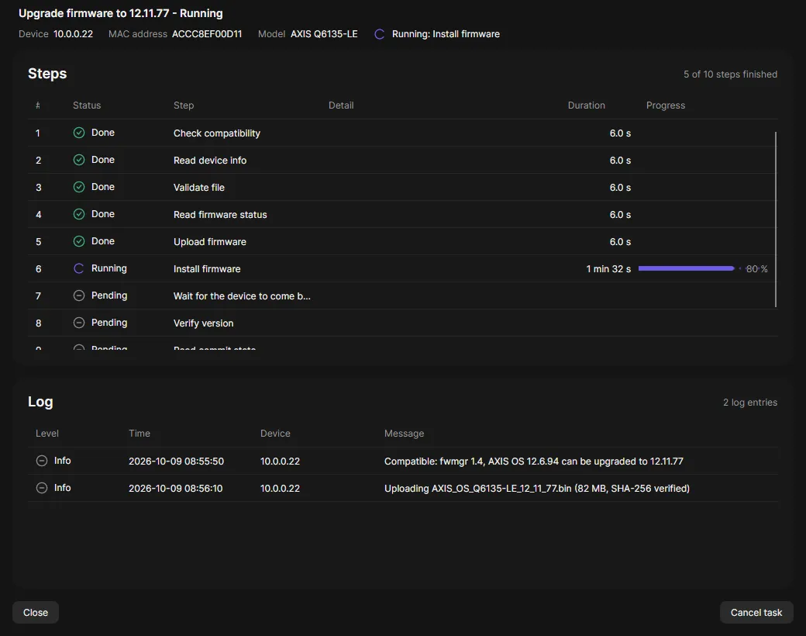Click the Install firmware progress bar
This screenshot has height=636, width=806.
pos(690,268)
